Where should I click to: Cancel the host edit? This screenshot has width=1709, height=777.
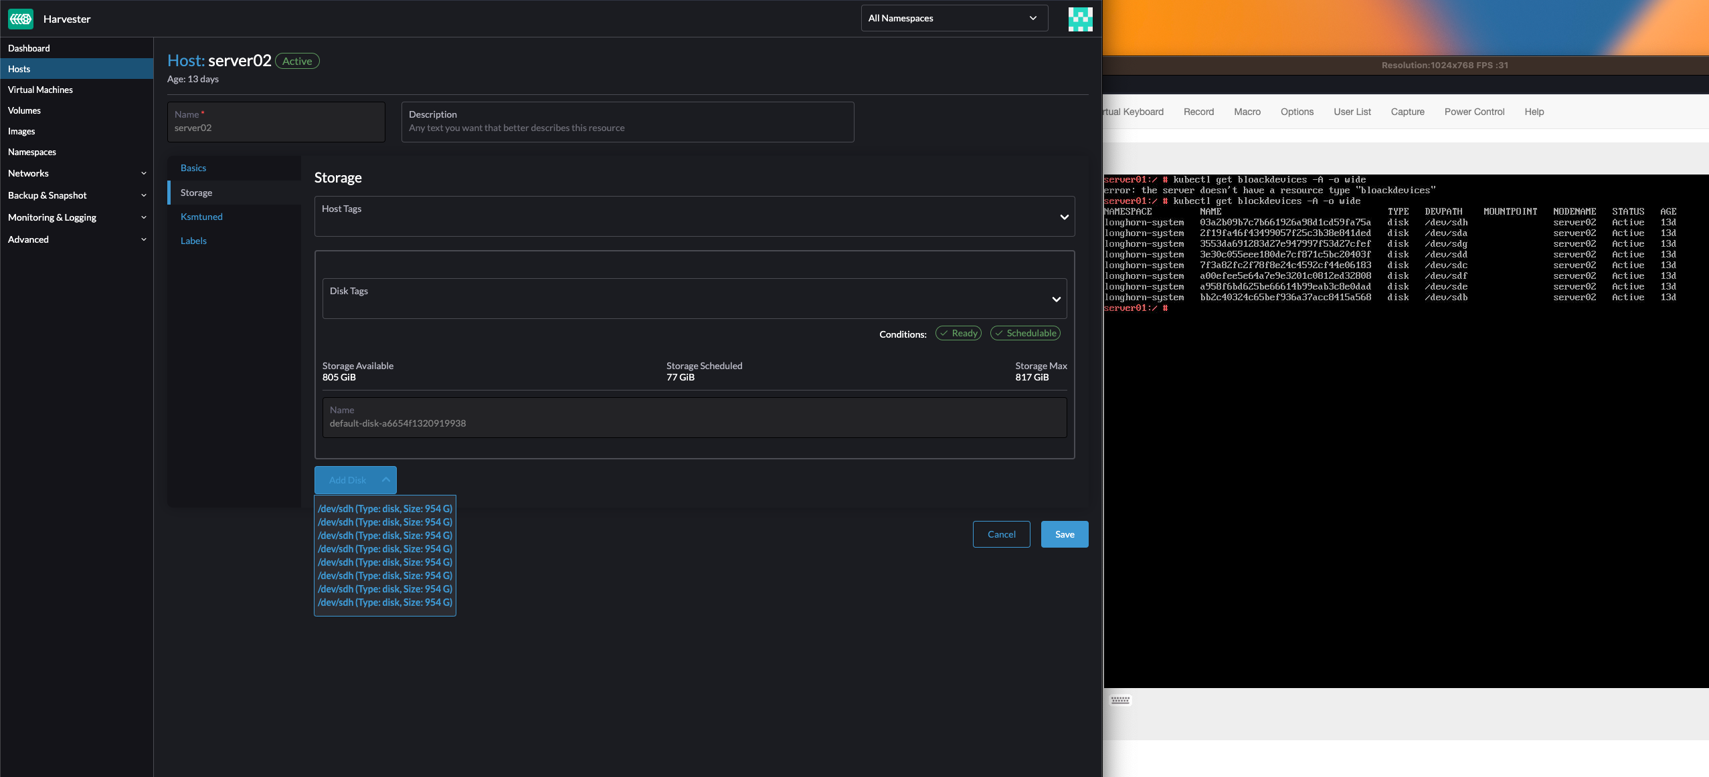[1001, 534]
